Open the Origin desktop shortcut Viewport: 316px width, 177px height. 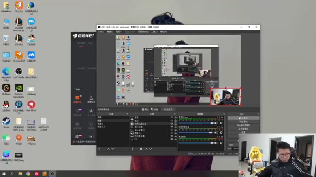click(19, 139)
